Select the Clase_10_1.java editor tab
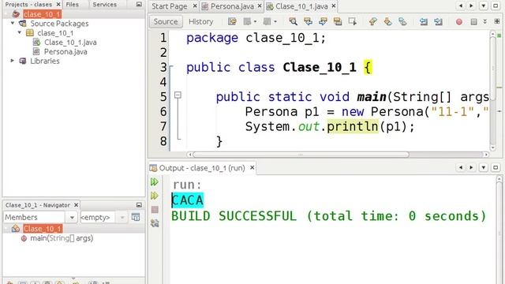The image size is (505, 284). (301, 6)
